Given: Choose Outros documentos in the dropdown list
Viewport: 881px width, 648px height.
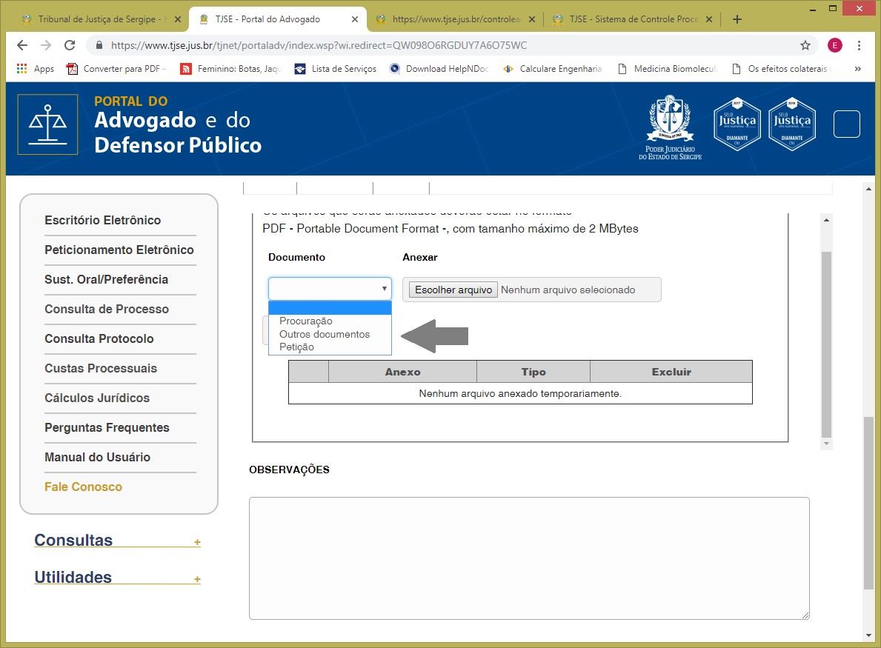Looking at the screenshot, I should tap(324, 334).
